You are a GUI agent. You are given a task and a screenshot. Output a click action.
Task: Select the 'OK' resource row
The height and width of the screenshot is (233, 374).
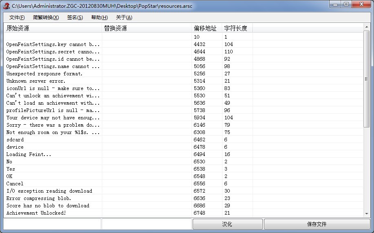(x=183, y=176)
